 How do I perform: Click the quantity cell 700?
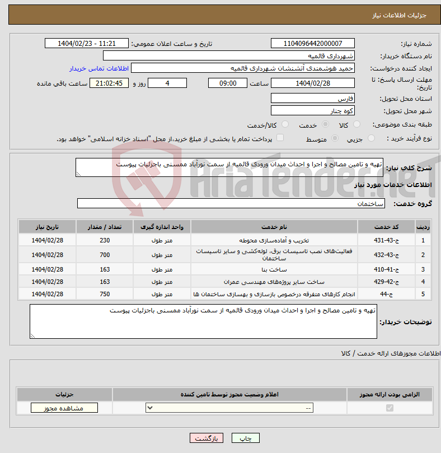[105, 255]
